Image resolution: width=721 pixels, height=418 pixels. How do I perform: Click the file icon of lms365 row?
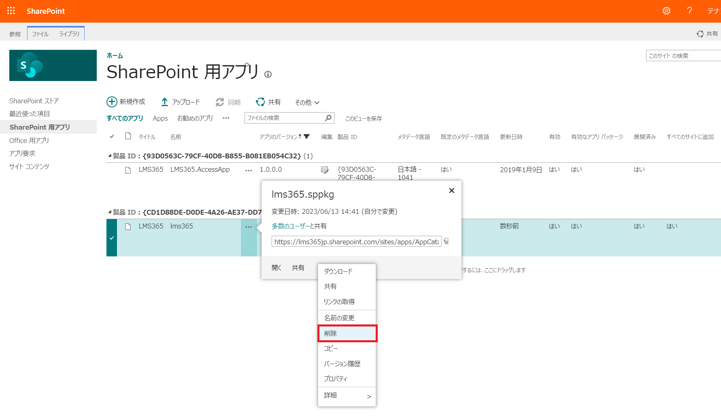coord(128,226)
